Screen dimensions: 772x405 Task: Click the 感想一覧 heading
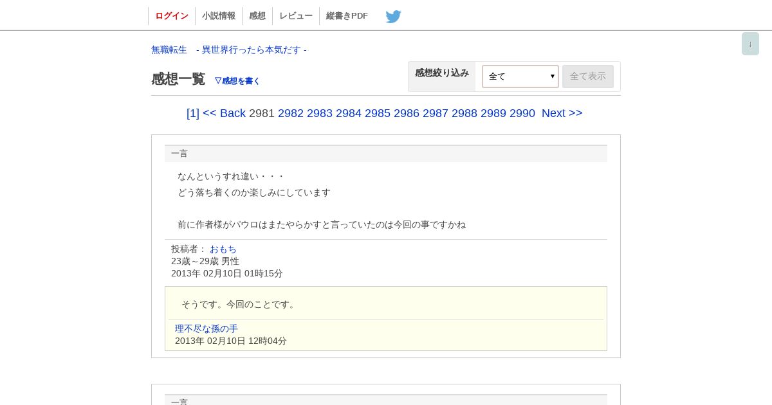click(178, 79)
